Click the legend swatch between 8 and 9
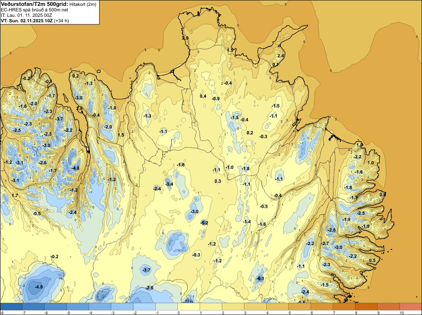422x315 pixels. [x=366, y=307]
